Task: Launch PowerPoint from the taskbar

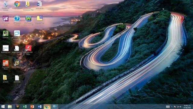Action: pyautogui.click(x=32, y=107)
